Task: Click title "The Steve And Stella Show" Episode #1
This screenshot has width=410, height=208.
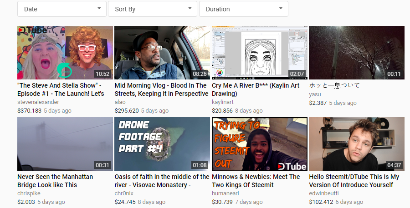Action: click(x=61, y=89)
